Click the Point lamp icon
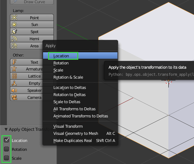The height and width of the screenshot is (164, 194). pyautogui.click(x=14, y=17)
